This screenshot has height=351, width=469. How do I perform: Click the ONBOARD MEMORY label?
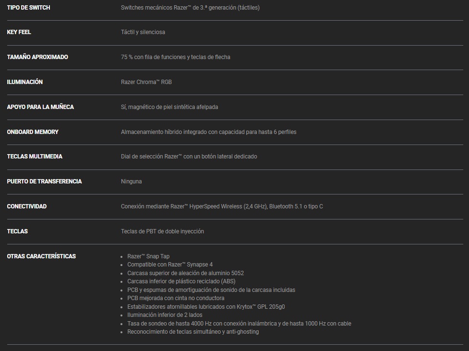(33, 132)
